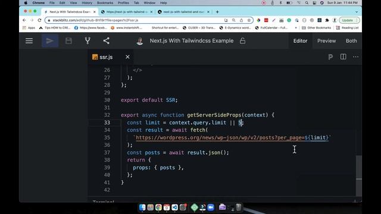Select the ssr.js file tab
The height and width of the screenshot is (214, 381).
[106, 57]
